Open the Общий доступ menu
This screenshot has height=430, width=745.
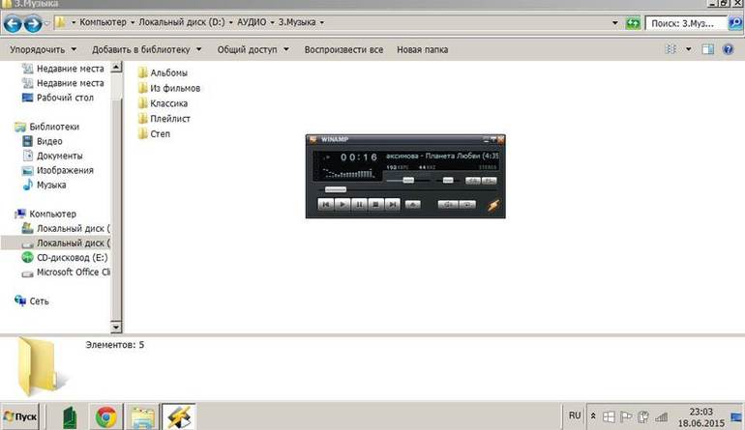(x=253, y=49)
